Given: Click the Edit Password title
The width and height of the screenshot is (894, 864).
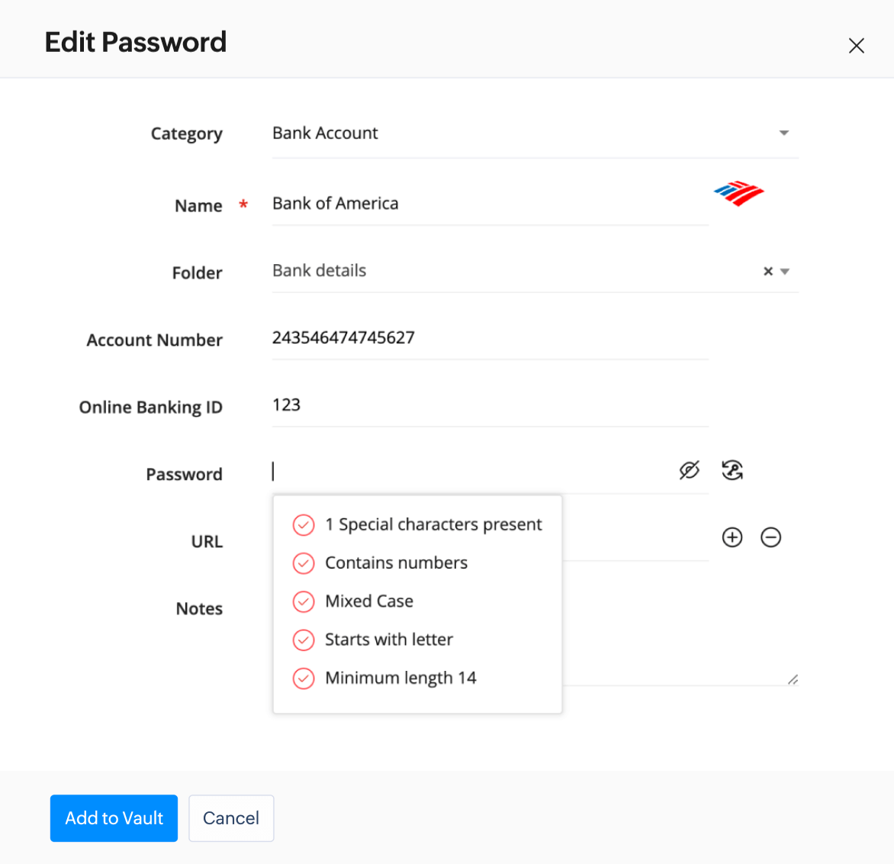Looking at the screenshot, I should pyautogui.click(x=136, y=42).
